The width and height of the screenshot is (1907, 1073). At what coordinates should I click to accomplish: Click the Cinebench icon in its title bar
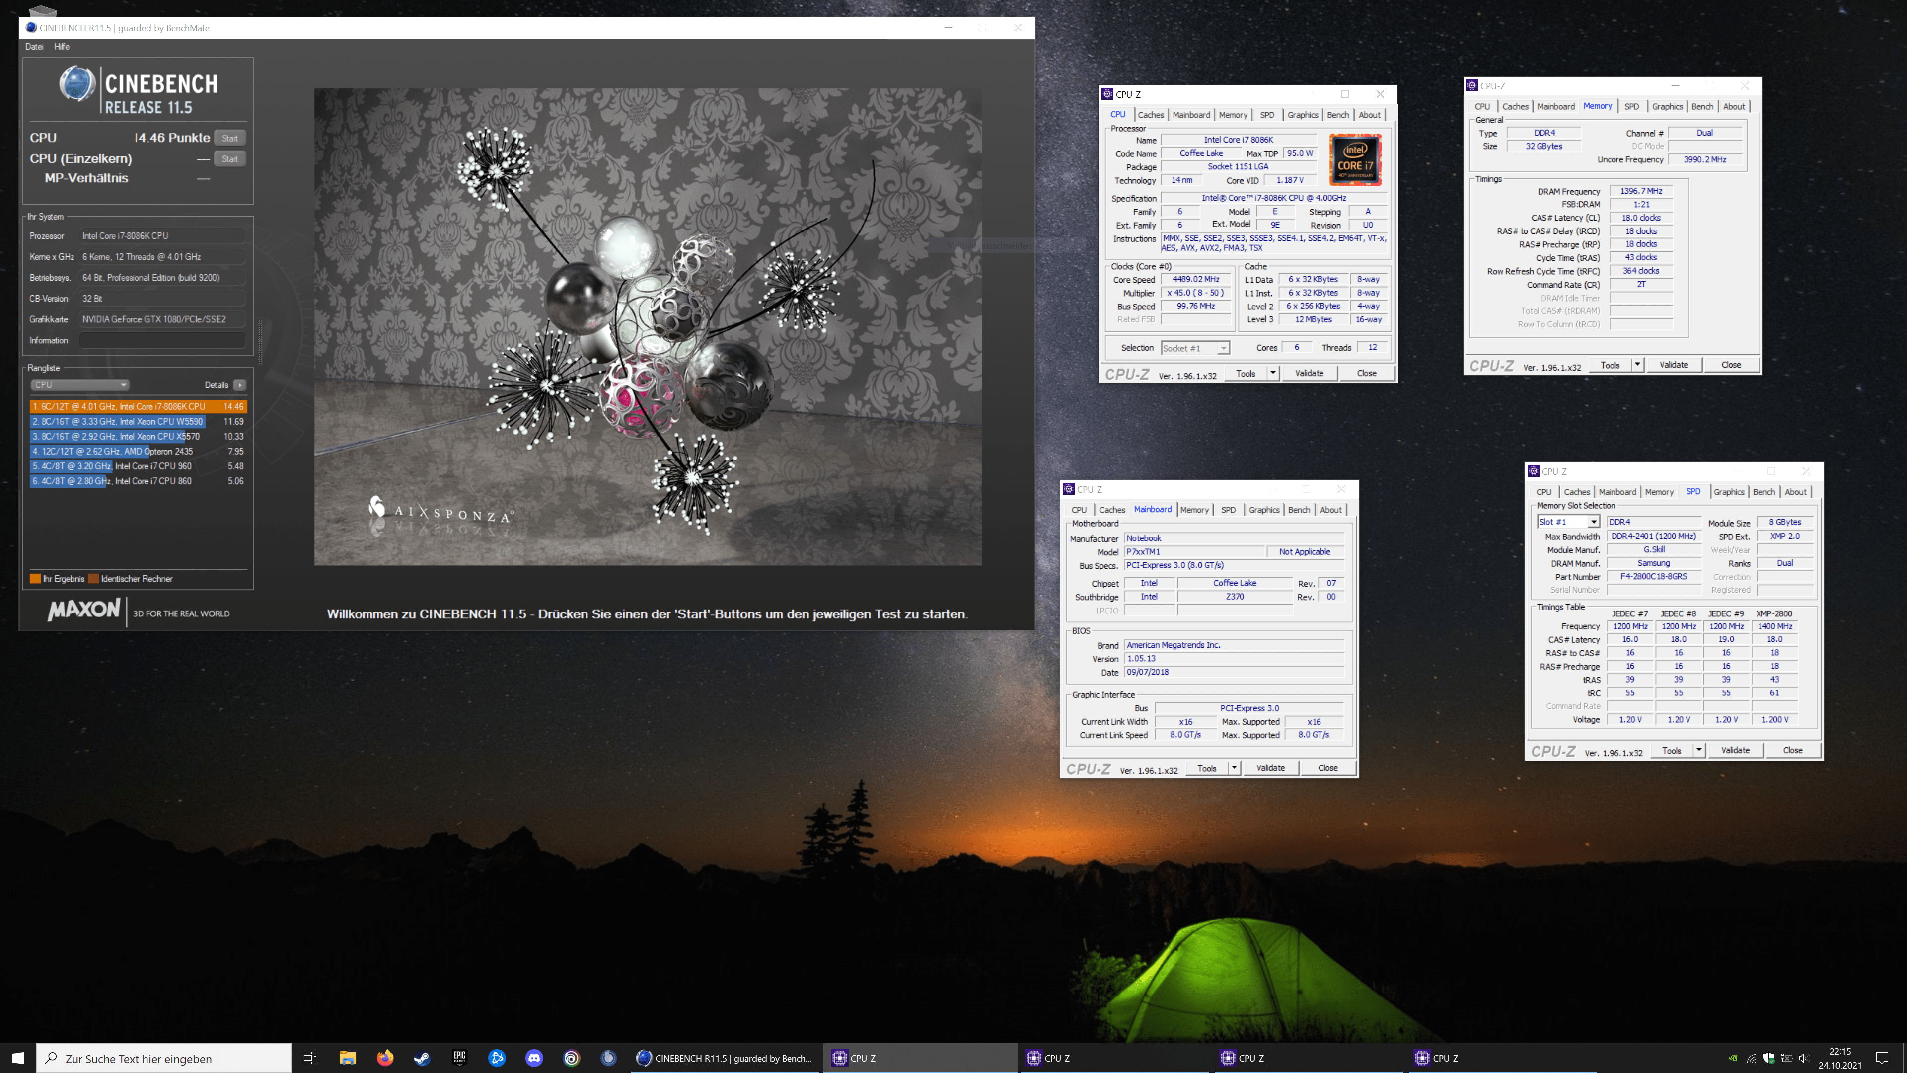pos(31,27)
